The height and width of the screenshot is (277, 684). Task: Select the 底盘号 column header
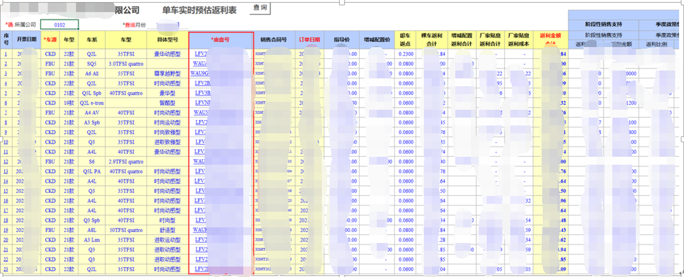pyautogui.click(x=221, y=39)
